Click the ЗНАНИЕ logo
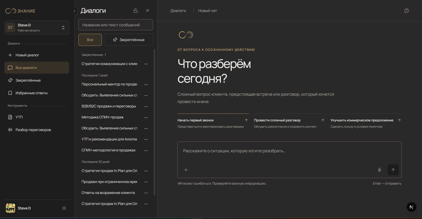This screenshot has height=219, width=422. [20, 11]
